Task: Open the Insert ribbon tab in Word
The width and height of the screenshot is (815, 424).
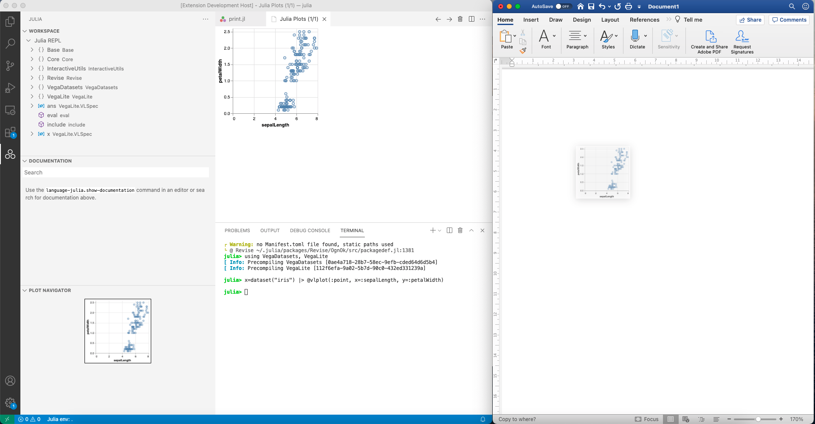Action: point(530,20)
